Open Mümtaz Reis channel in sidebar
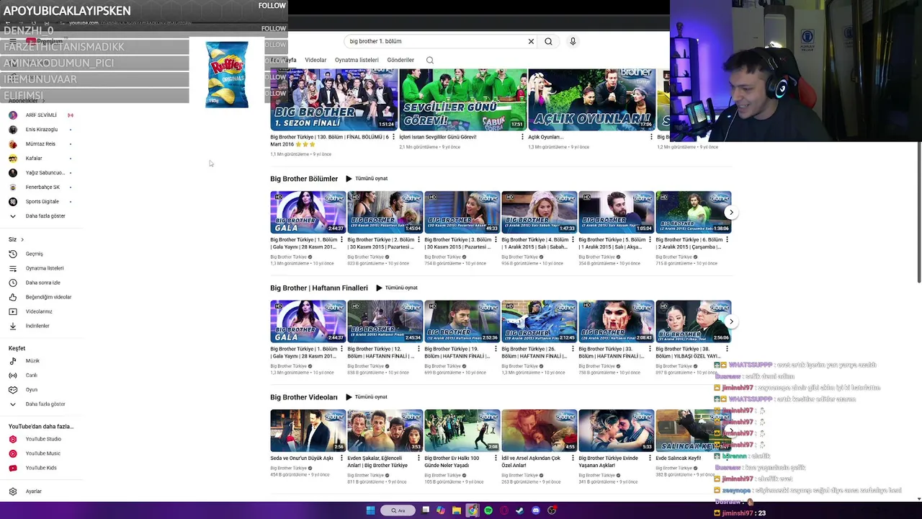Image resolution: width=922 pixels, height=519 pixels. tap(40, 144)
